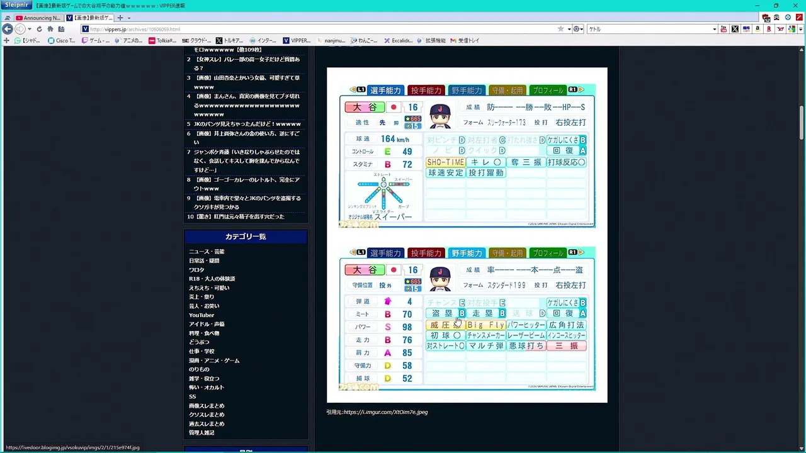Open the VIPPER... bookmark
The image size is (806, 453).
297,40
